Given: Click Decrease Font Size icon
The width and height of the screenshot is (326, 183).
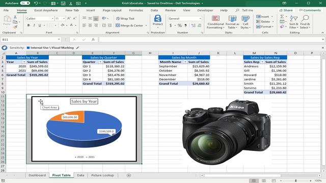Looking at the screenshot, I should pyautogui.click(x=75, y=18).
